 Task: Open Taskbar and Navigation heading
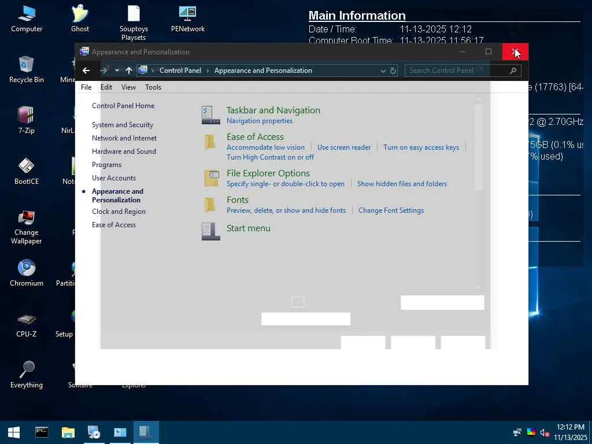tap(273, 110)
